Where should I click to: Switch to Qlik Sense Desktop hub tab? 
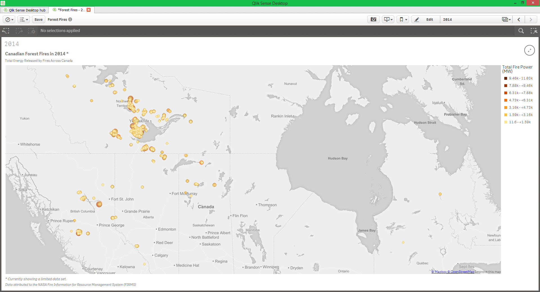tap(25, 10)
